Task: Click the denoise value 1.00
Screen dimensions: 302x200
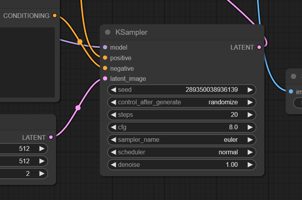Action: pos(232,164)
